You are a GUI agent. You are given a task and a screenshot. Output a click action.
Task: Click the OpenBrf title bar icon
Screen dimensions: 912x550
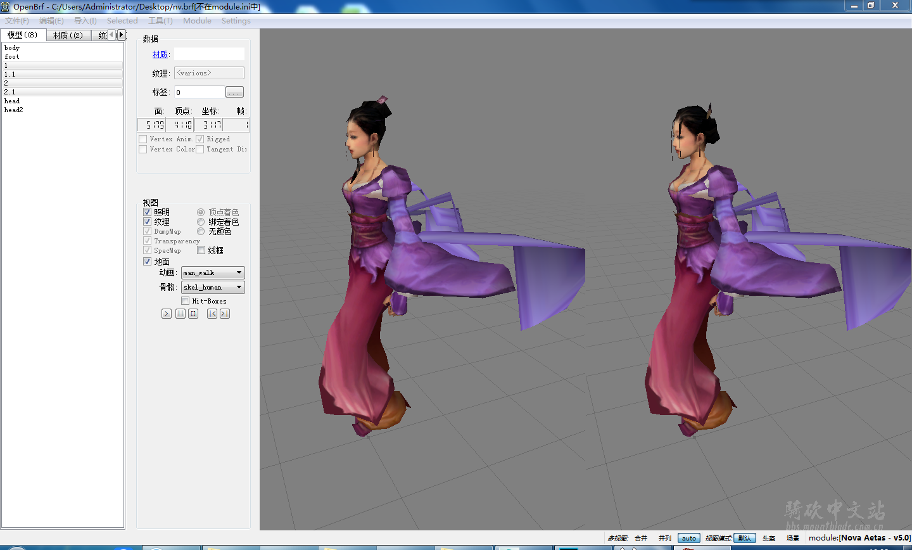coord(6,6)
